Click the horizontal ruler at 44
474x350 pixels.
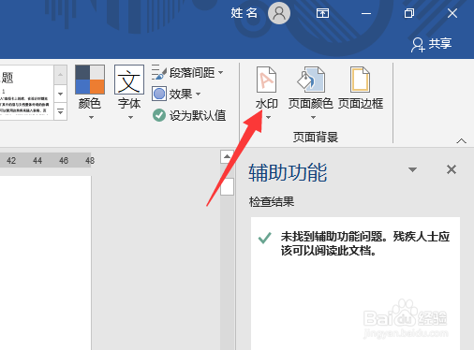37,161
